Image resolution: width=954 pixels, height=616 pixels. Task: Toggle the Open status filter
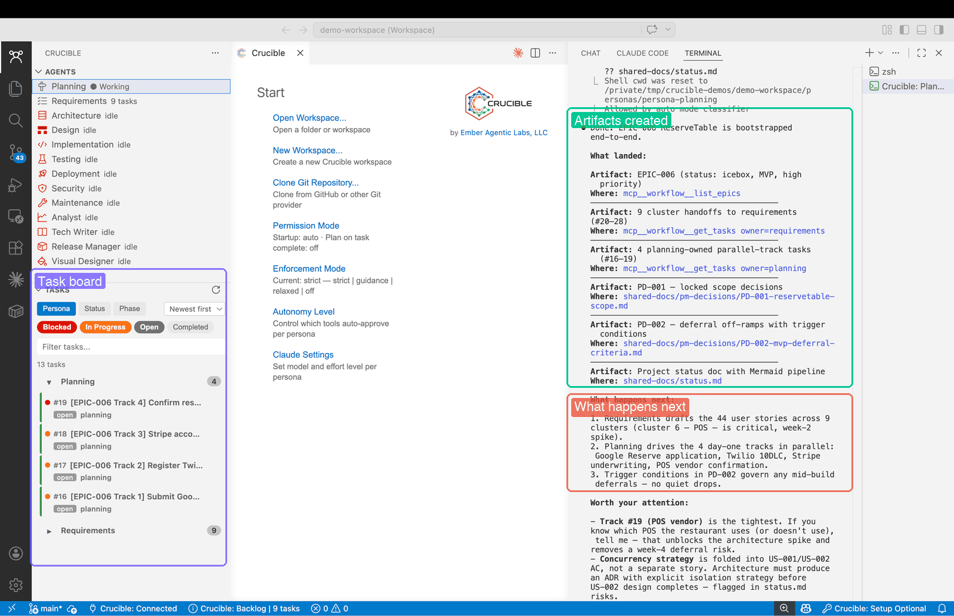pos(149,327)
